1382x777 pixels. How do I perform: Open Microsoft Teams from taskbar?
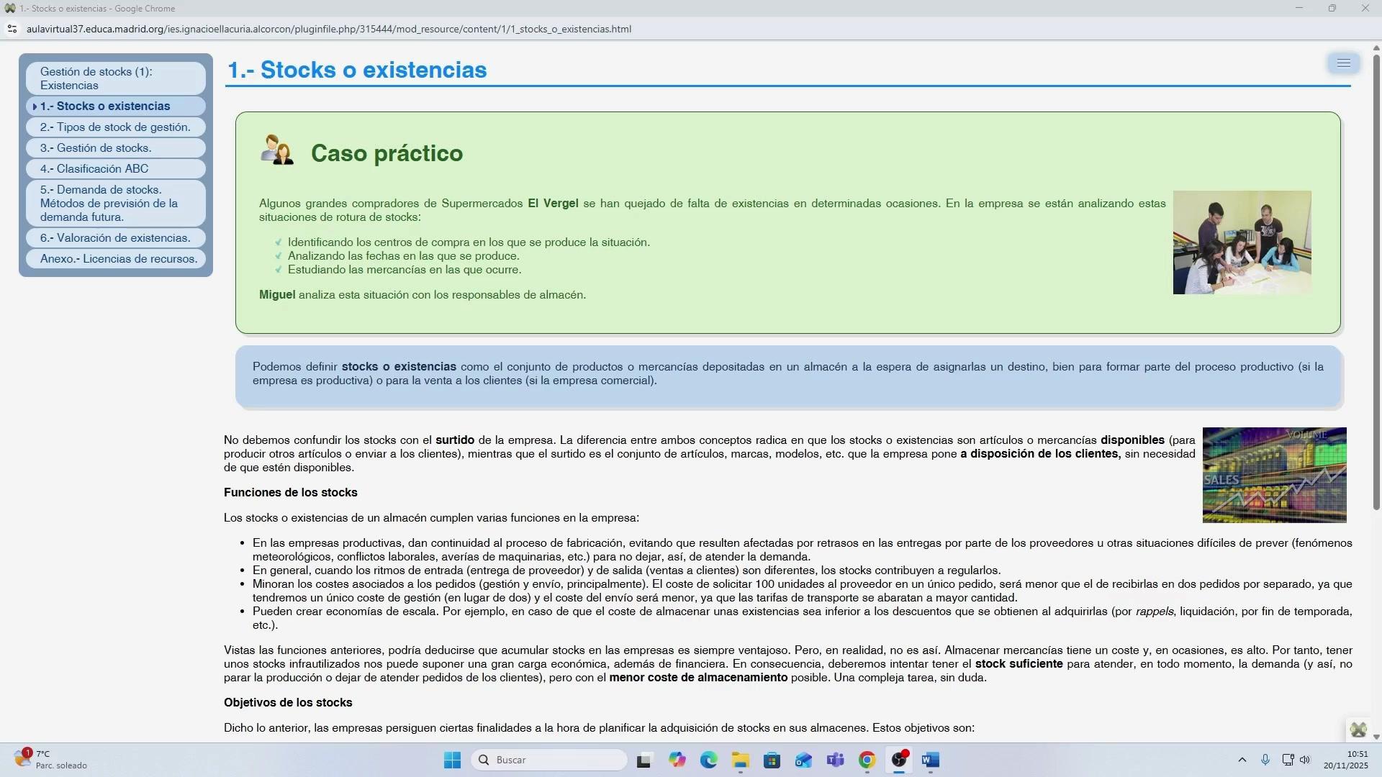coord(835,760)
